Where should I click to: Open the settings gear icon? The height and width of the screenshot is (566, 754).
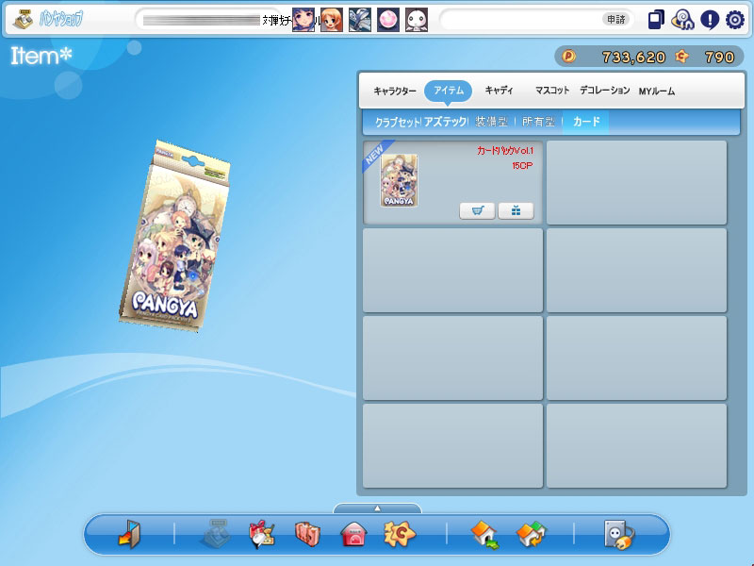[735, 20]
